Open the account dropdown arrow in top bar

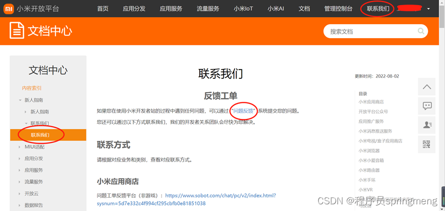coord(428,9)
